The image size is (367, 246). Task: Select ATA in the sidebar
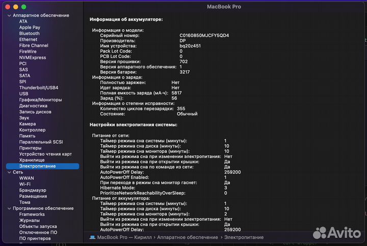point(23,21)
